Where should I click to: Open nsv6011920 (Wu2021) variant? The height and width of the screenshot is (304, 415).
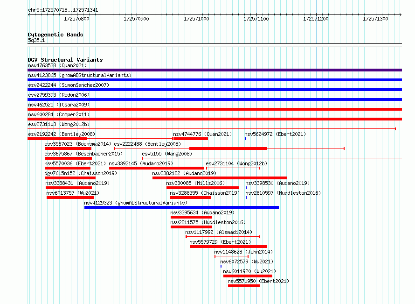[249, 271]
